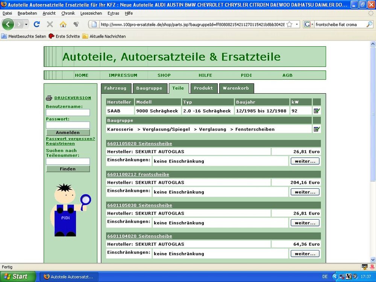Click edit icon in SAAB vehicle row
The height and width of the screenshot is (282, 376).
pos(317,111)
